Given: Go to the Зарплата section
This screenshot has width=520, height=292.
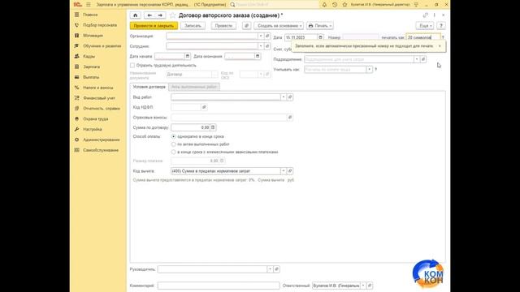Looking at the screenshot, I should (91, 67).
